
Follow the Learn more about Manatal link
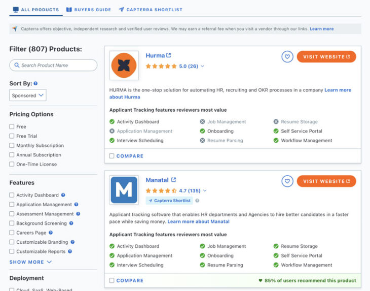(x=198, y=221)
